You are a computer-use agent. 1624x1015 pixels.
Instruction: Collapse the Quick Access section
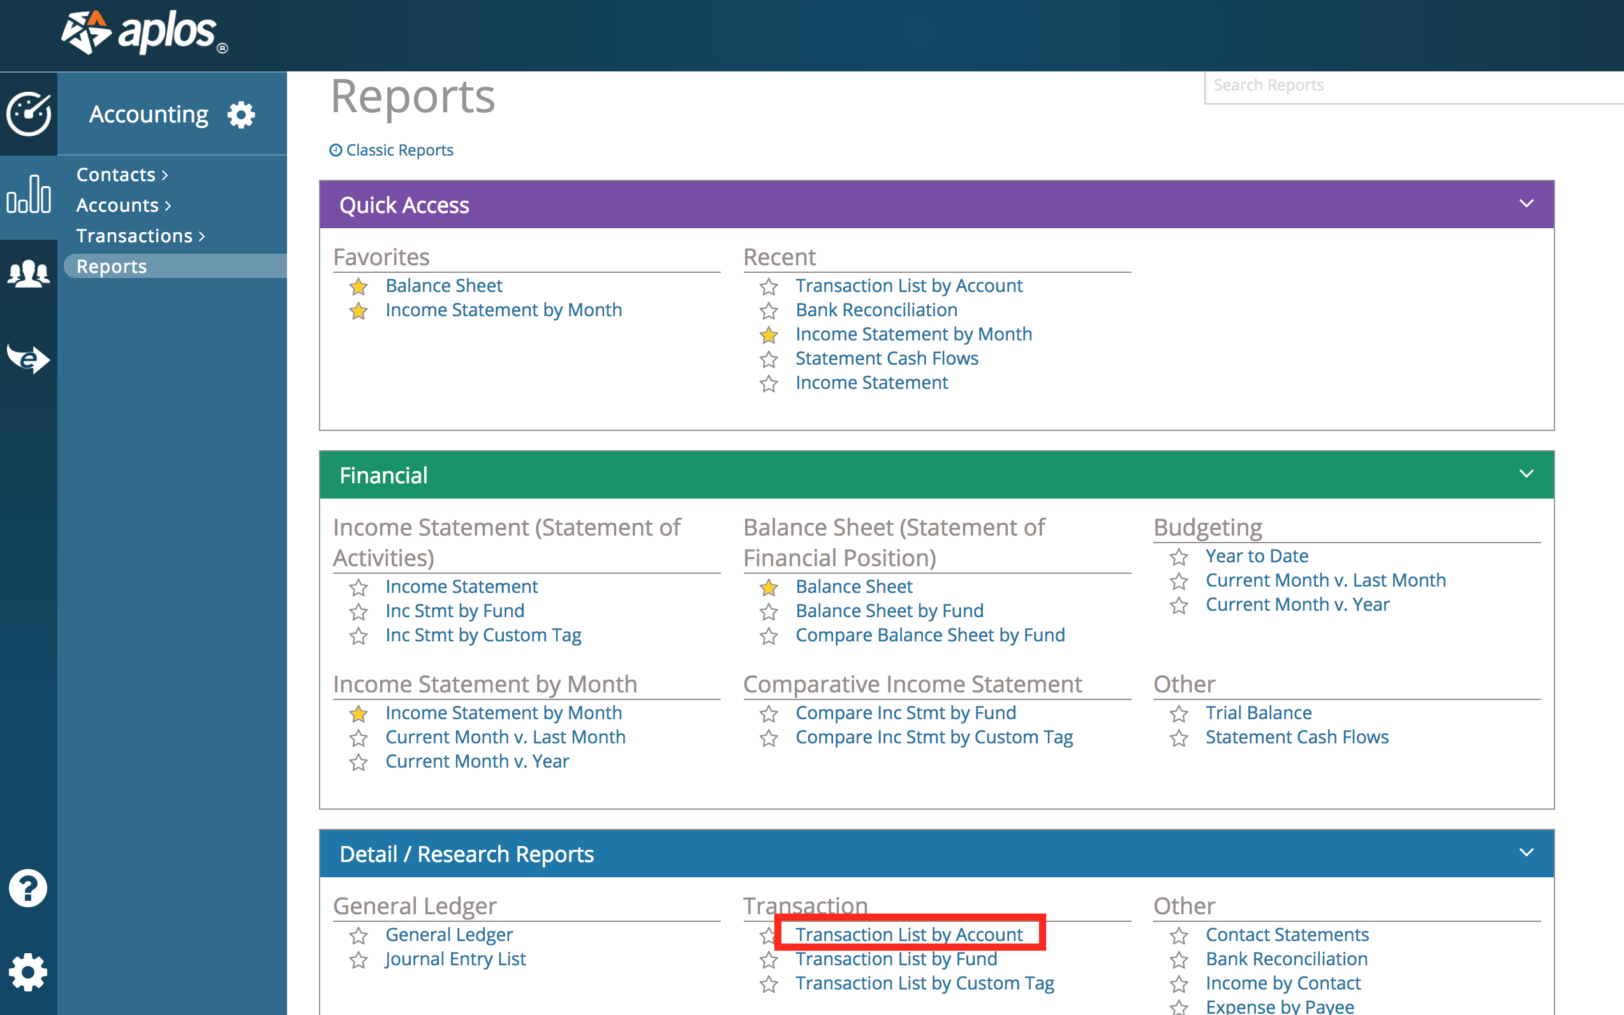(x=1527, y=203)
